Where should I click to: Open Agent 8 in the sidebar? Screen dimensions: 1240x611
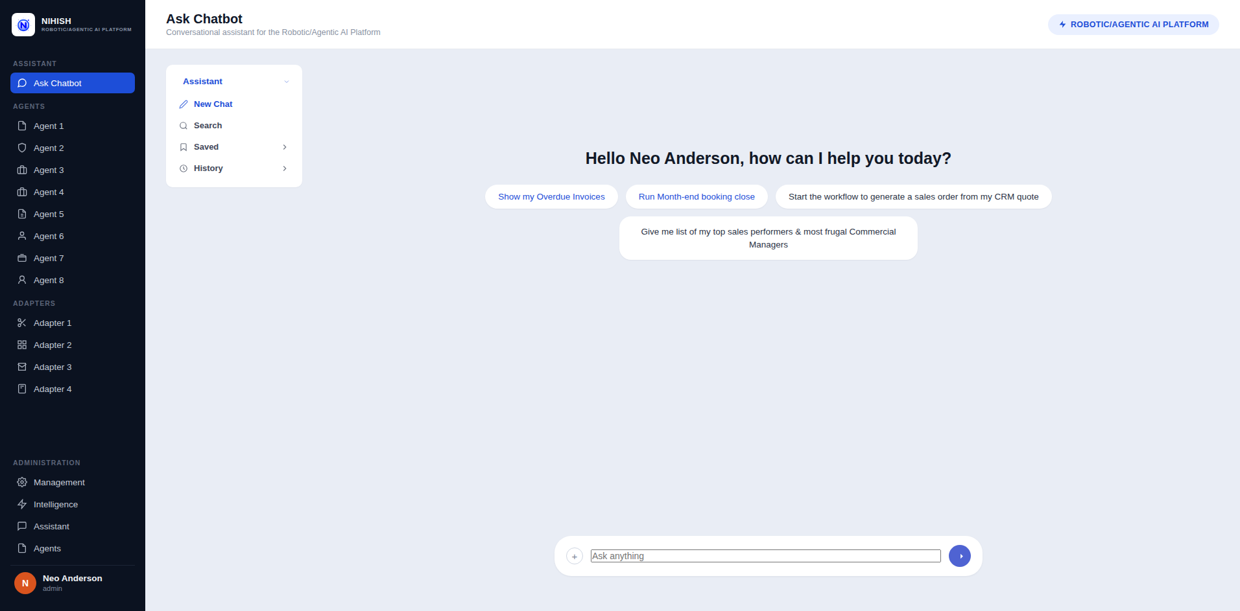[73, 280]
